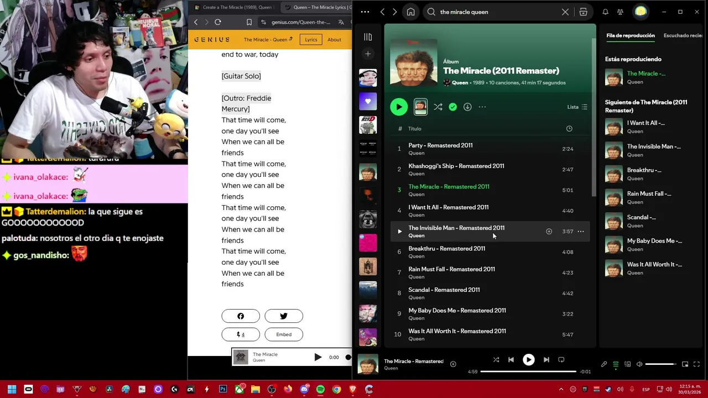Navigate back in Spotify history
The height and width of the screenshot is (398, 708).
tap(382, 12)
